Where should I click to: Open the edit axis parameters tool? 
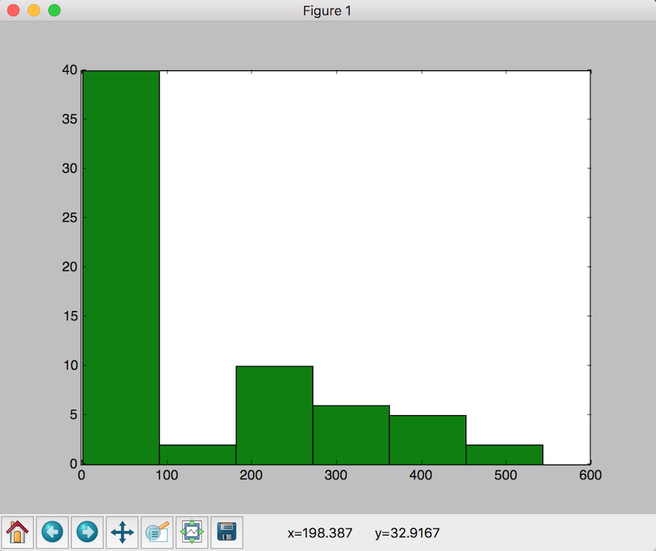coord(157,532)
